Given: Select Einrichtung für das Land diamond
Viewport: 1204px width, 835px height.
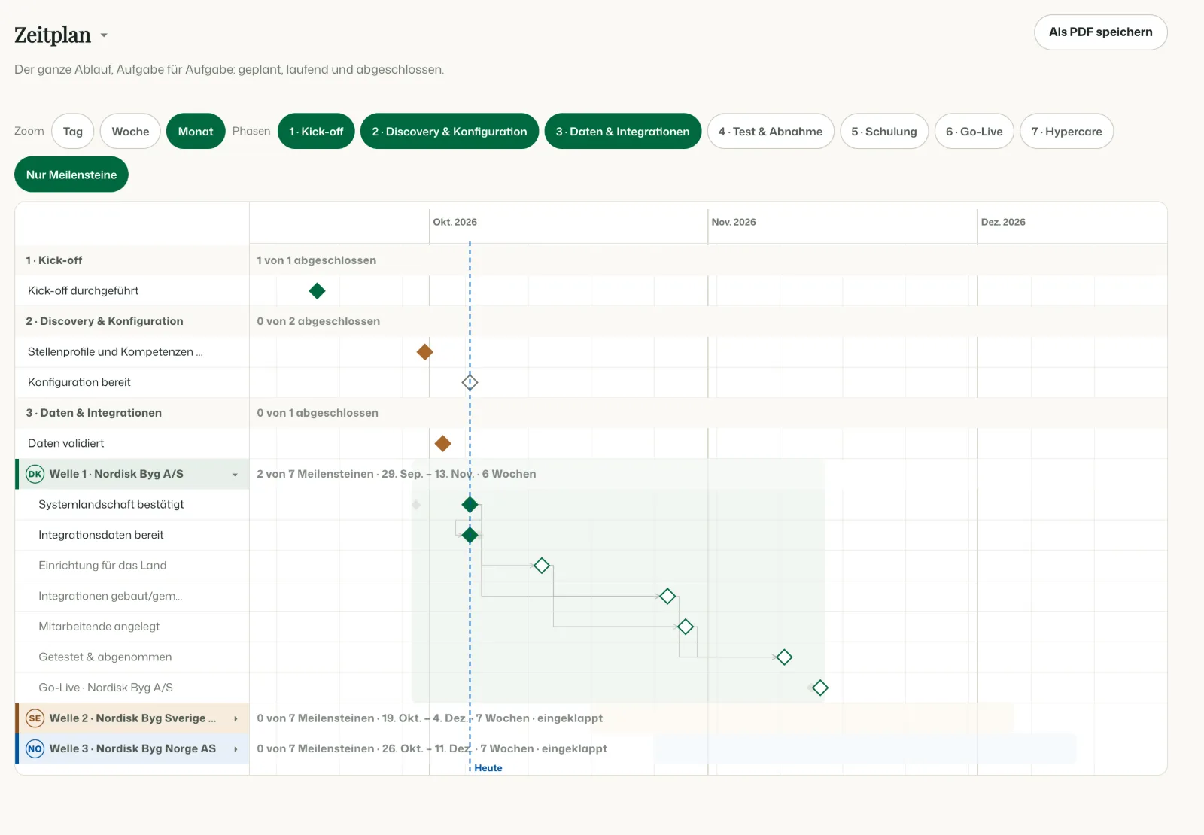Looking at the screenshot, I should (x=541, y=566).
